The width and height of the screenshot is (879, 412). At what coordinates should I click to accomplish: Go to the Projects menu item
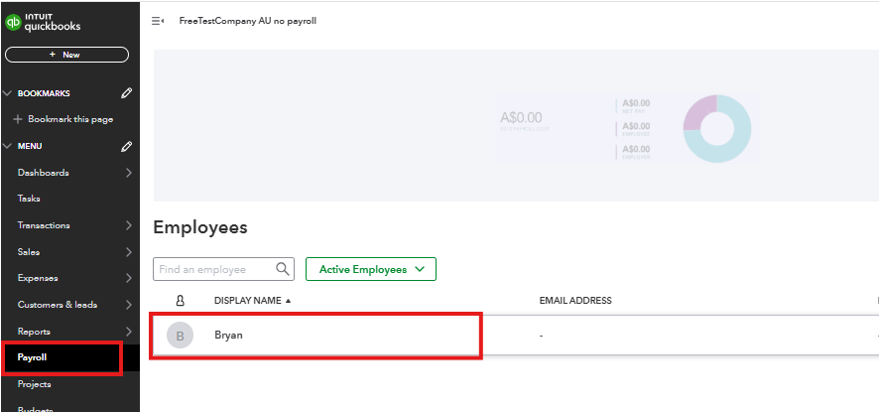pyautogui.click(x=35, y=384)
